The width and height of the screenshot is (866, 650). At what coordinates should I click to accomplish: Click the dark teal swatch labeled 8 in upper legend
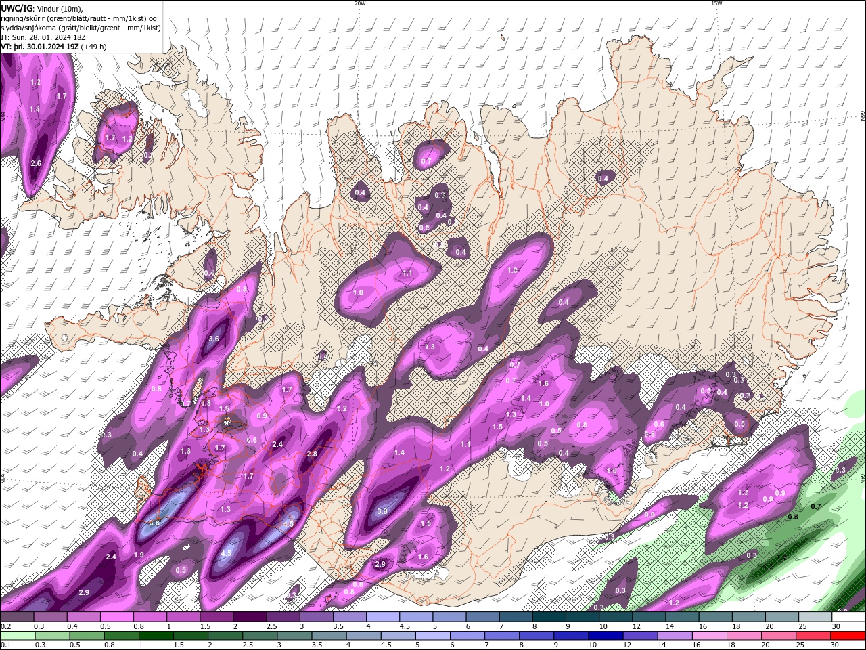549,617
